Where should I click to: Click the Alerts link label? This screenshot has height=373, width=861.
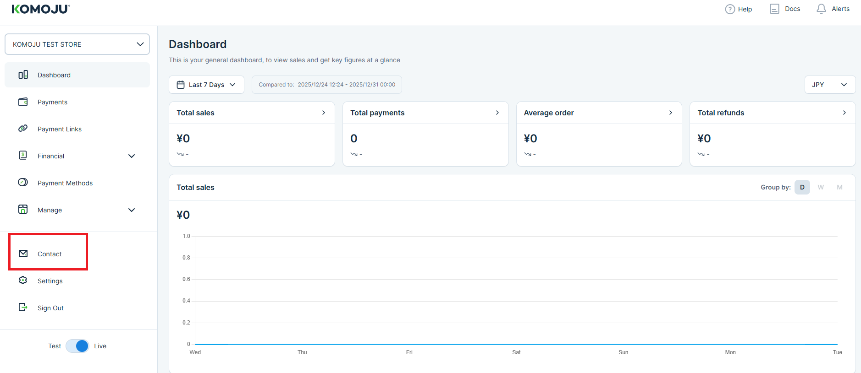(840, 9)
